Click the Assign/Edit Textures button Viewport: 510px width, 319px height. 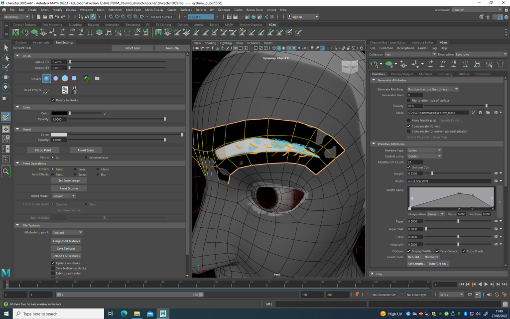(x=66, y=241)
